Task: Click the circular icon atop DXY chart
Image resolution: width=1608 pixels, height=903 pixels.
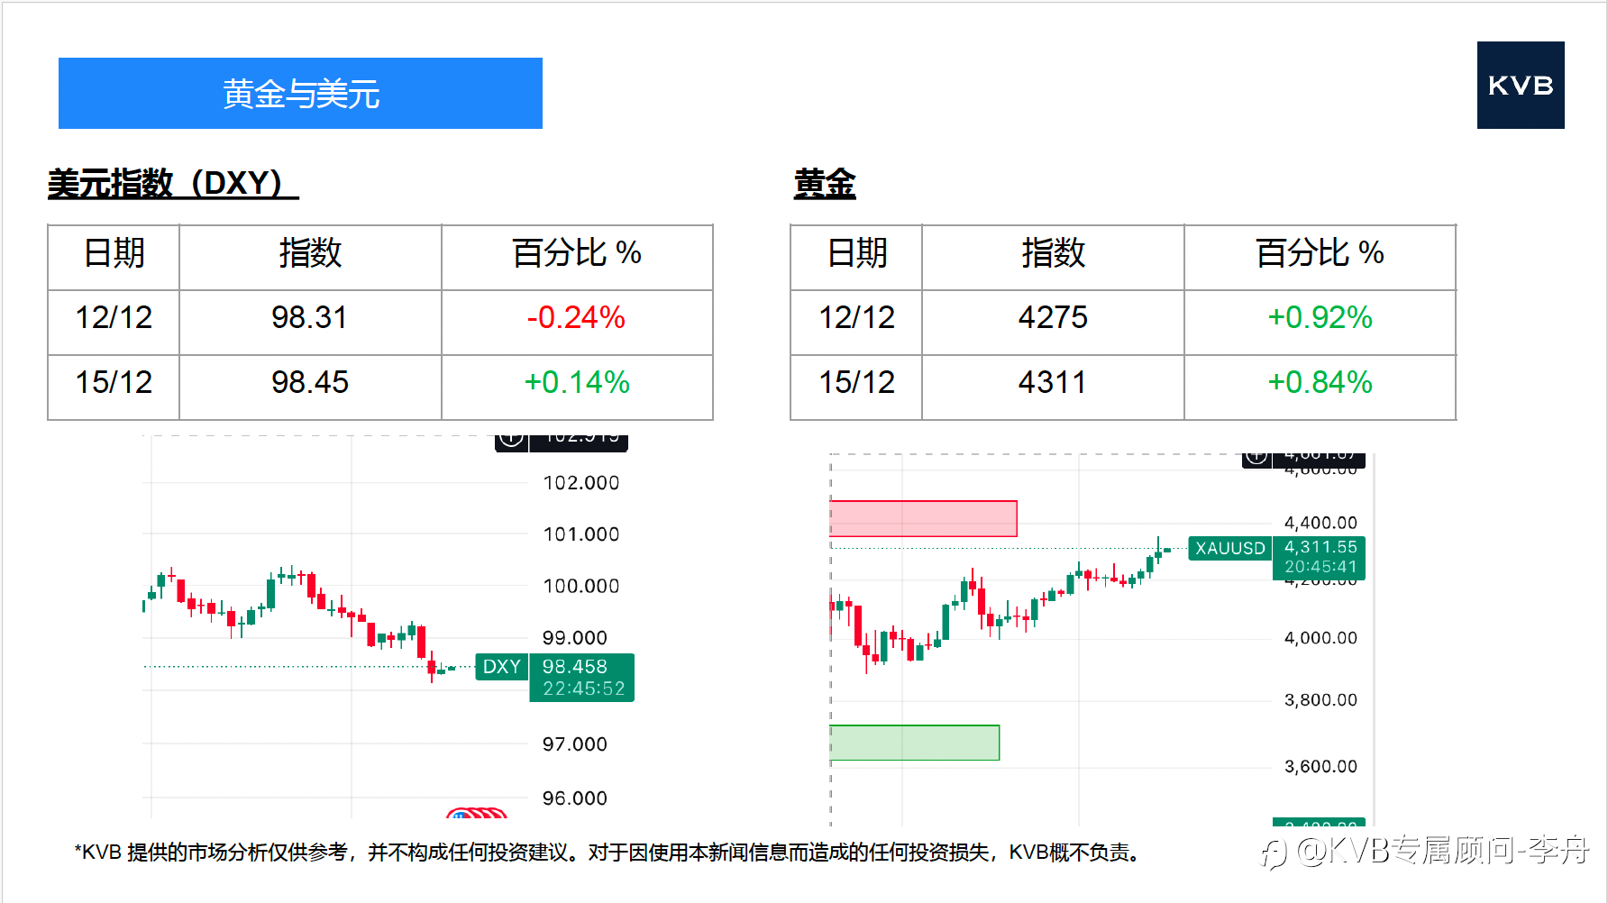Action: [511, 440]
